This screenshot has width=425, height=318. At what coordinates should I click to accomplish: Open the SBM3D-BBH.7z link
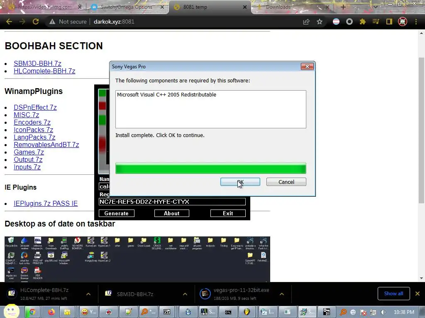[37, 63]
